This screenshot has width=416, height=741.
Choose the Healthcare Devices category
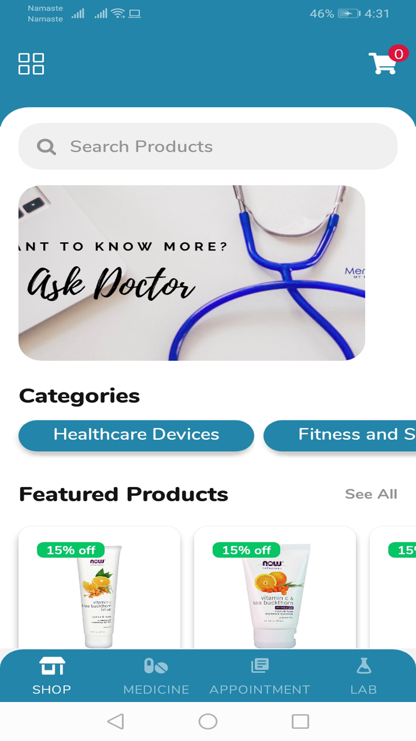click(x=136, y=435)
